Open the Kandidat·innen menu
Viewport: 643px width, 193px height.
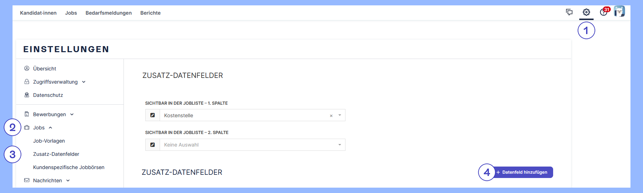coord(38,13)
